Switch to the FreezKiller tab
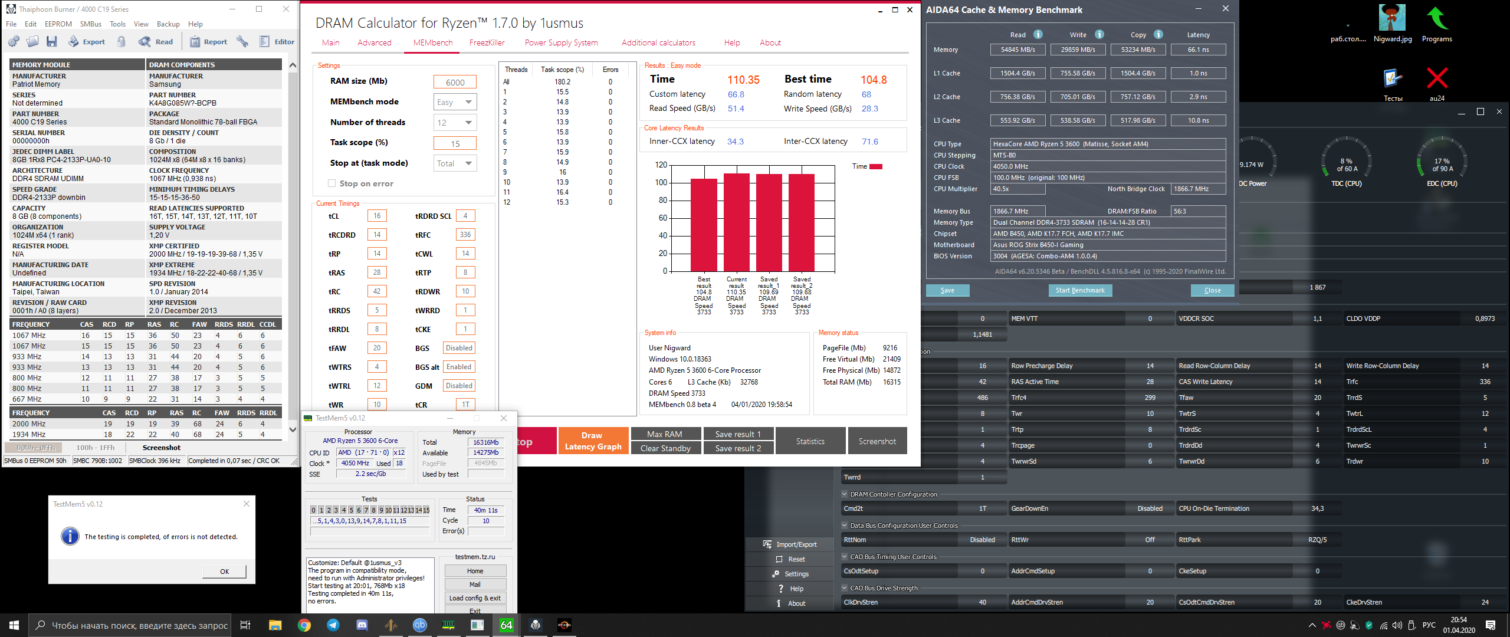This screenshot has width=1510, height=637. pos(487,42)
